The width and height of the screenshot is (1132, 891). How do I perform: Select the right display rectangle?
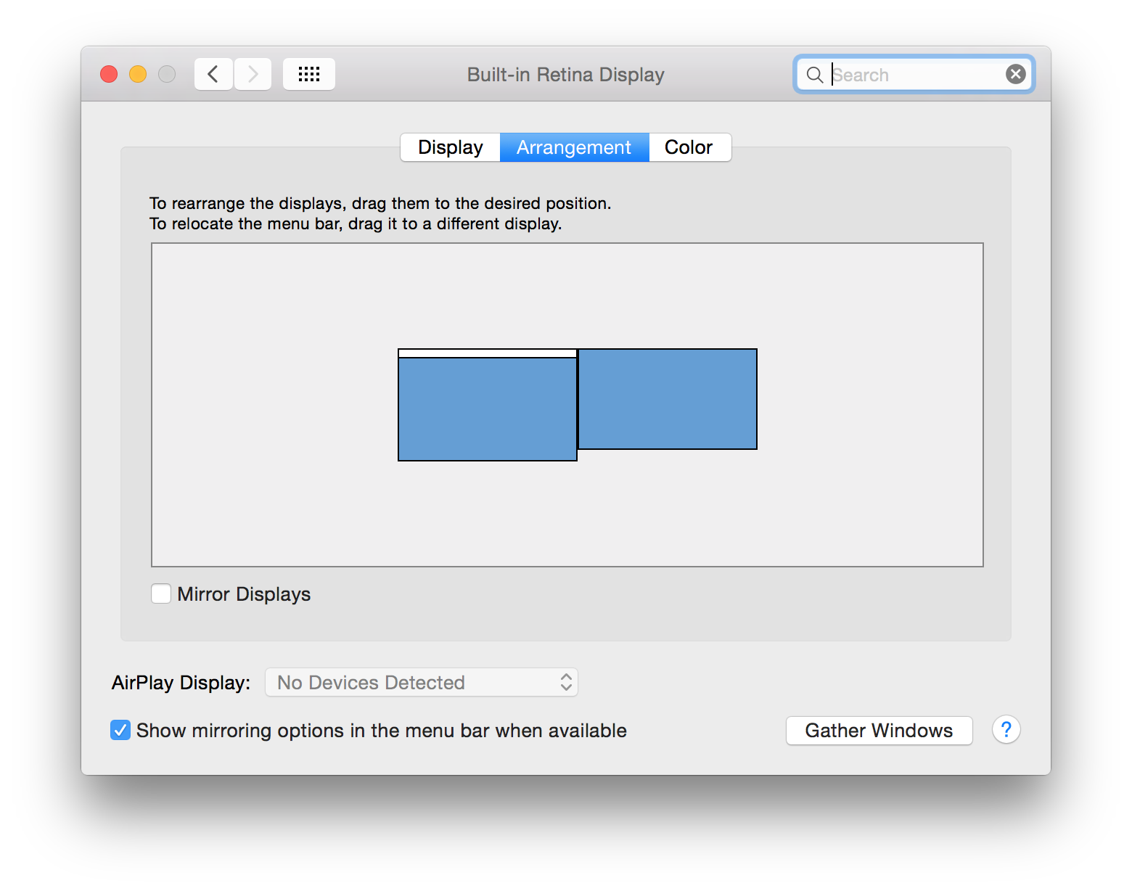click(x=668, y=399)
